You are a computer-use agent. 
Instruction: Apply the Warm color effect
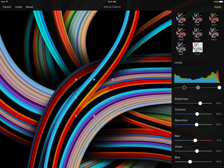(214, 17)
